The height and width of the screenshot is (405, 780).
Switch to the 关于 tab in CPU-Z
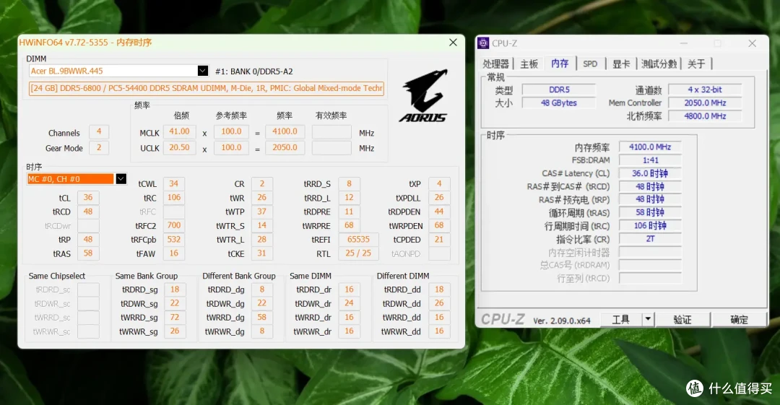696,64
